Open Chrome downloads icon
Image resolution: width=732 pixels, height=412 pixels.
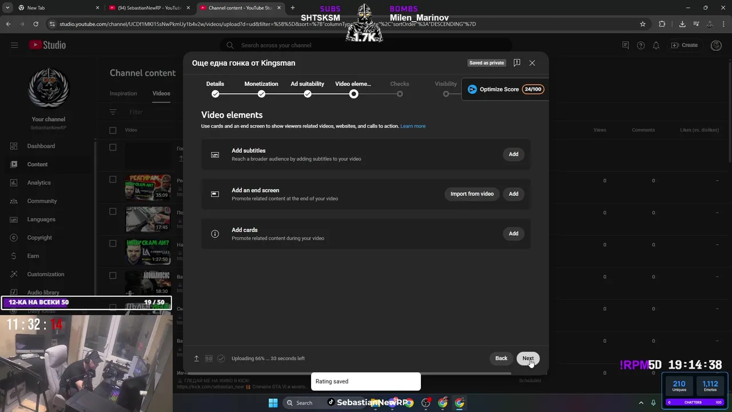pos(682,24)
